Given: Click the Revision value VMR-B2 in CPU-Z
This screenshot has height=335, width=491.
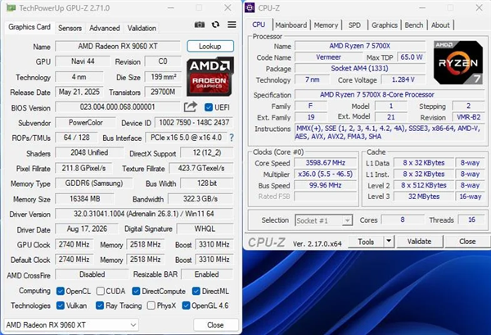Looking at the screenshot, I should (468, 117).
